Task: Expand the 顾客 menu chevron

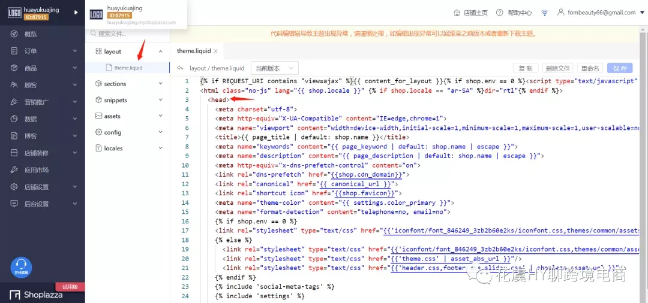Action: [x=75, y=84]
